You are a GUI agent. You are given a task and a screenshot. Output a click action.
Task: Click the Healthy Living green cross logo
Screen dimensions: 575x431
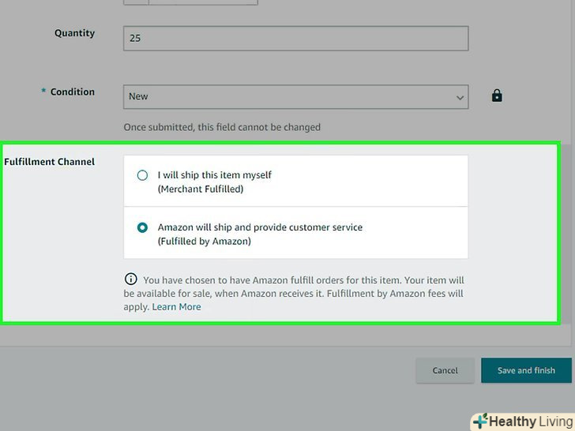(479, 421)
